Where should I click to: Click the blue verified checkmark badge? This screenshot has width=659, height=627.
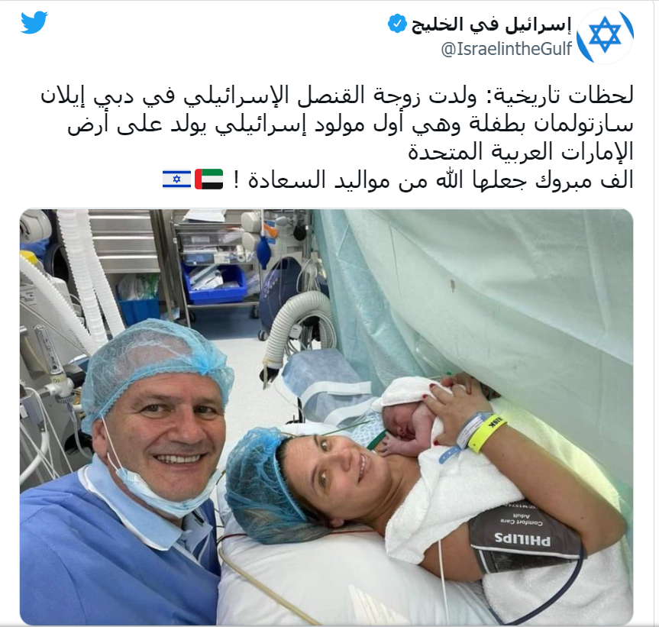point(397,24)
